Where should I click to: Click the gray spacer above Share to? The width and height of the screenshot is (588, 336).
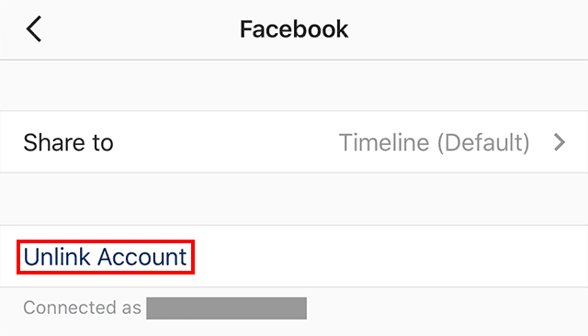pos(294,85)
